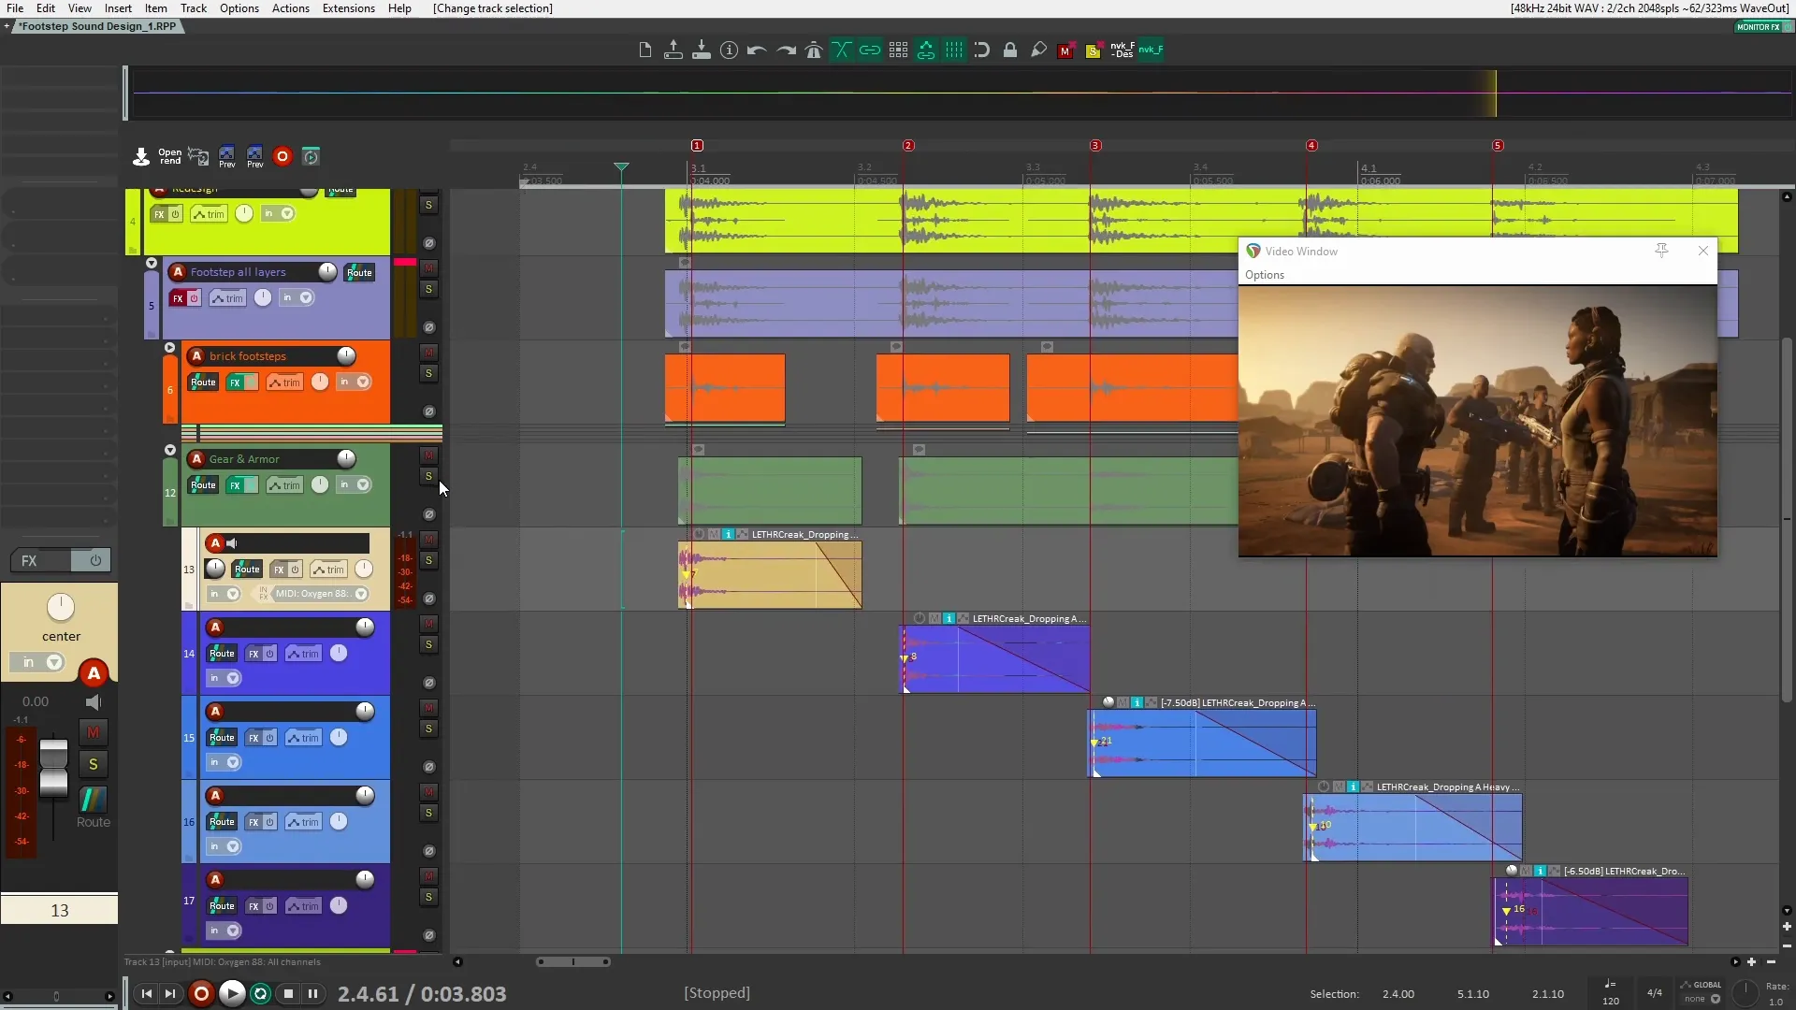The width and height of the screenshot is (1796, 1010).
Task: Toggle transport repeat loop button
Action: [261, 993]
